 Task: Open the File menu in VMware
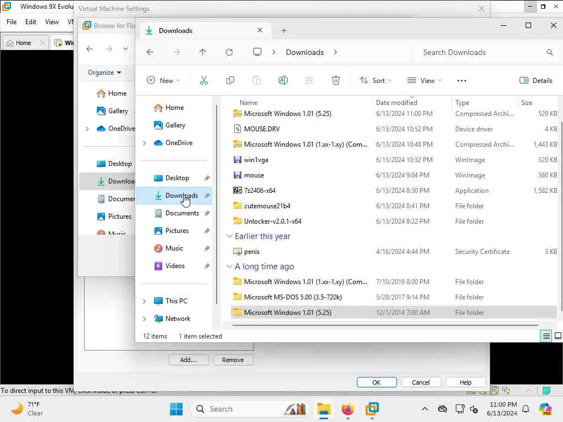tap(12, 22)
